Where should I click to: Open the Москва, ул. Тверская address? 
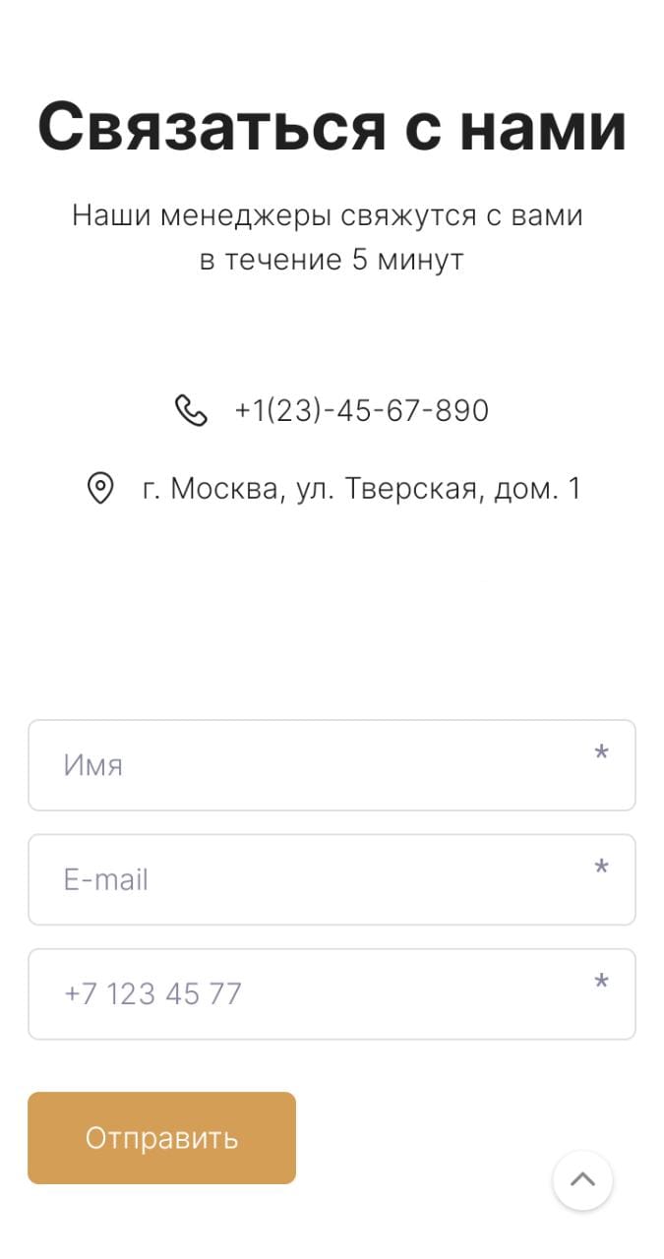pos(361,488)
